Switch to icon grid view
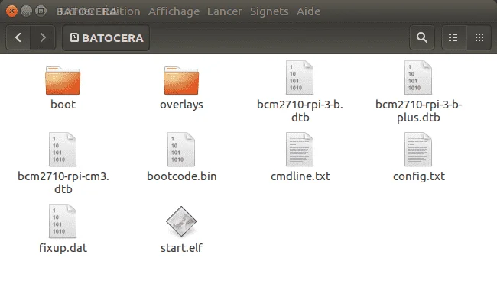The width and height of the screenshot is (497, 306). pos(479,37)
